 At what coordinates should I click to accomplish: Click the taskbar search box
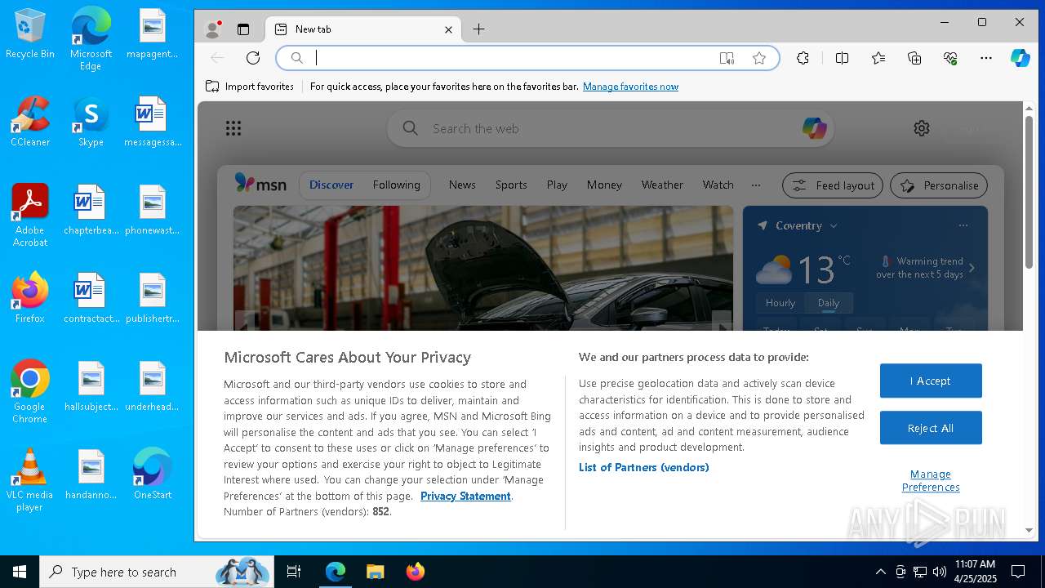tap(158, 572)
